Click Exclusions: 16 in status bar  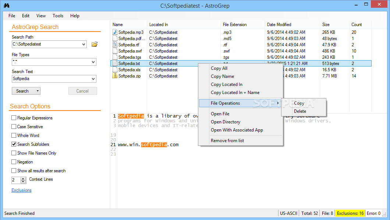[x=350, y=213]
